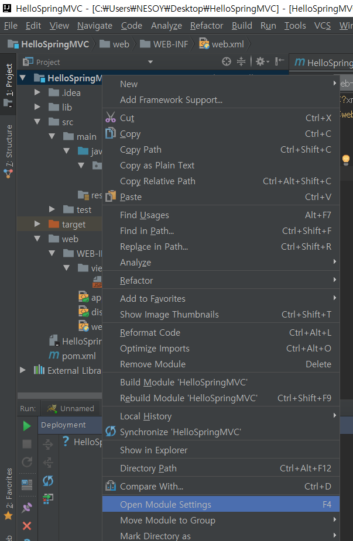353x541 pixels.
Task: Click Copy Path in the context menu
Action: 221,149
